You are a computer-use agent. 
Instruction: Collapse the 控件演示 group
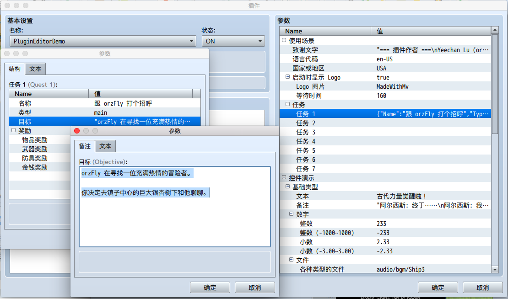284,177
